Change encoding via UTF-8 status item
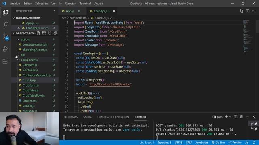 click(178, 143)
